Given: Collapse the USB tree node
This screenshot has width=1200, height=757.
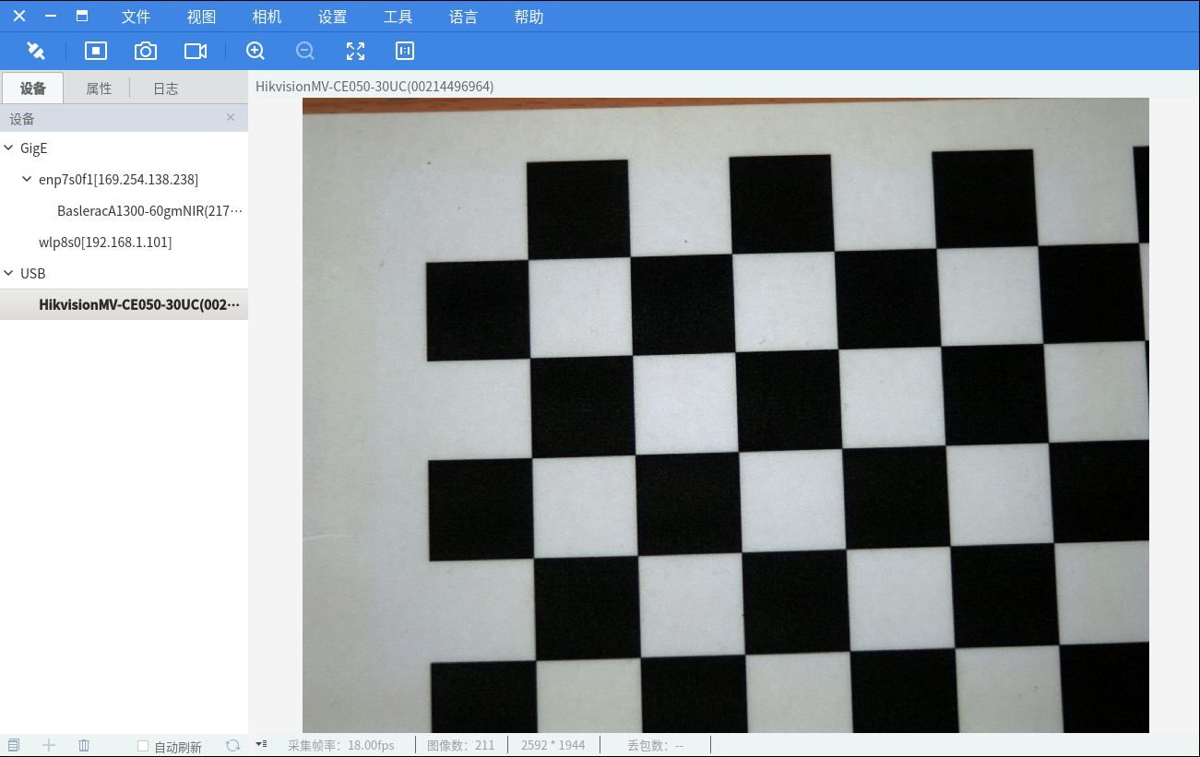Looking at the screenshot, I should (9, 273).
